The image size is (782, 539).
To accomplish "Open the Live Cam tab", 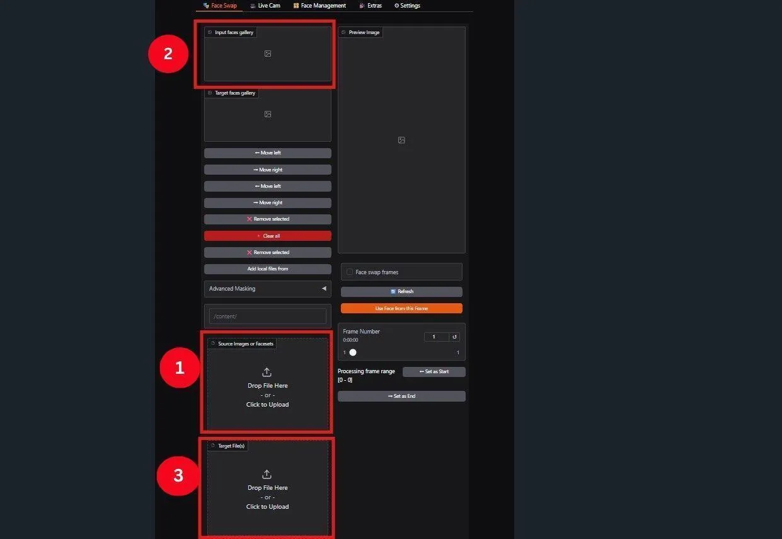I will point(265,6).
